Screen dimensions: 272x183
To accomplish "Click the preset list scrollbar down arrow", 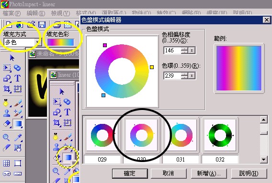I will coord(264,159).
